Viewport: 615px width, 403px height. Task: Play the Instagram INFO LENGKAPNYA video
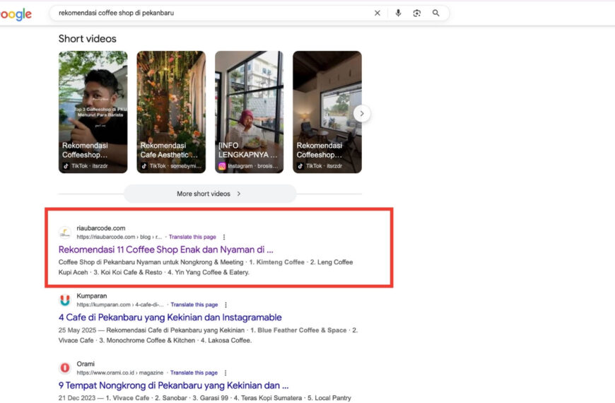(249, 112)
